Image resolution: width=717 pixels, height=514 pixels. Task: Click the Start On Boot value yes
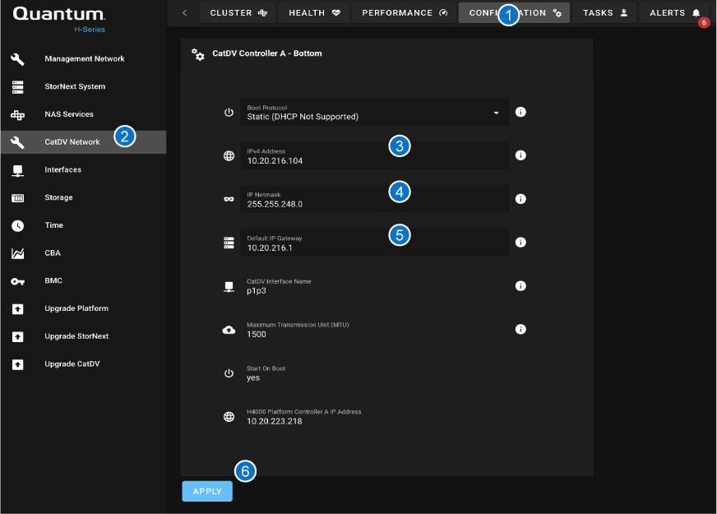tap(253, 377)
